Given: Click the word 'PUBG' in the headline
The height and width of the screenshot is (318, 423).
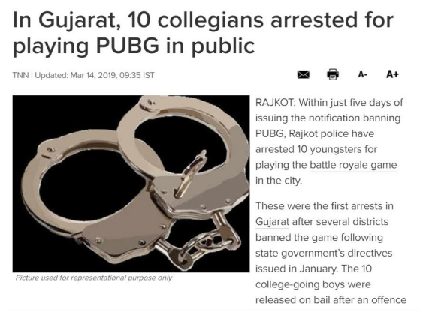Looking at the screenshot, I should click(x=128, y=45).
